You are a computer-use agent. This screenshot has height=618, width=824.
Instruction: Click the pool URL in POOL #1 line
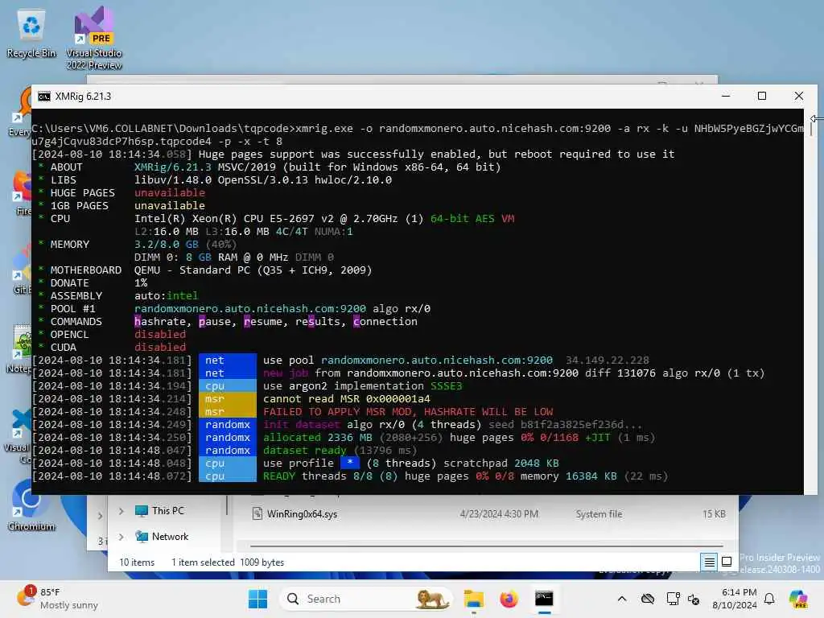tap(250, 308)
